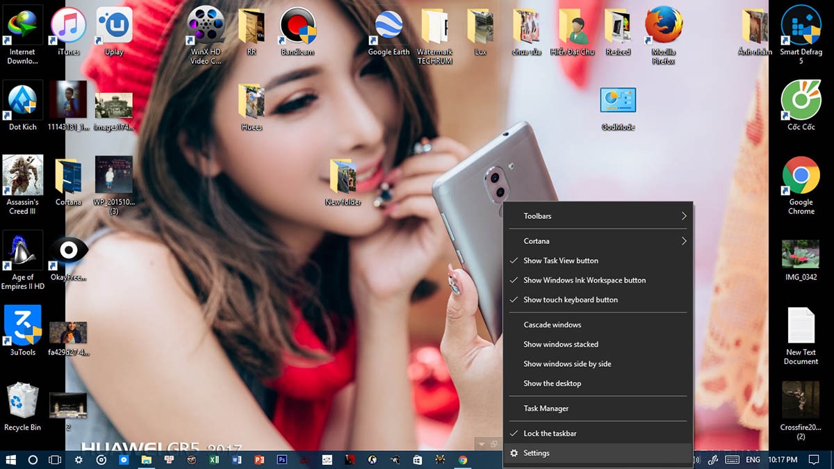Screen dimensions: 834x469
Task: Select the 3uTools desktop icon
Action: (x=22, y=331)
